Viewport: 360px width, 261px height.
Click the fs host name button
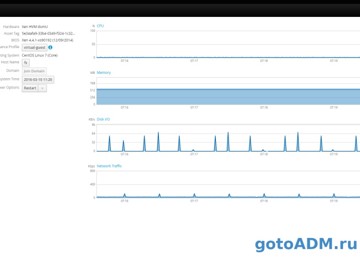tap(26, 62)
